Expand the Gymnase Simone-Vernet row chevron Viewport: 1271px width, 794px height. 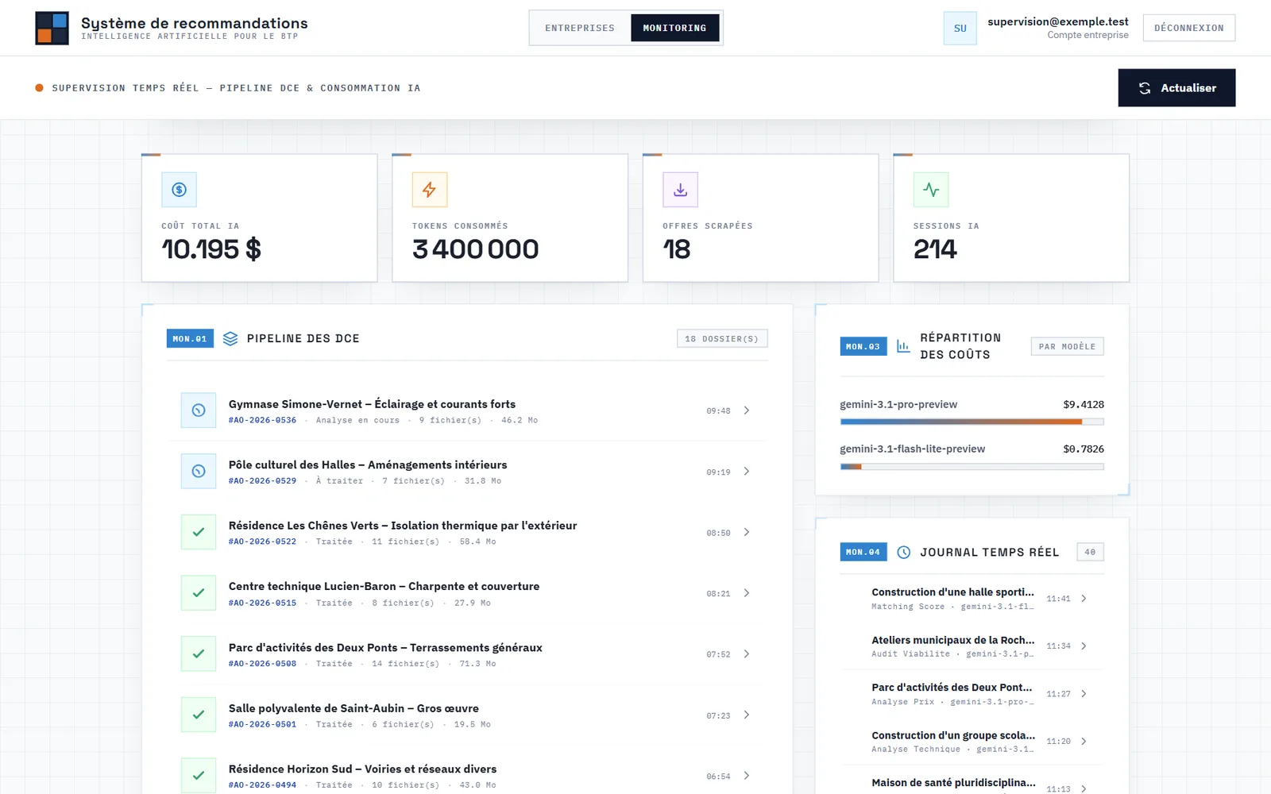[x=747, y=410]
